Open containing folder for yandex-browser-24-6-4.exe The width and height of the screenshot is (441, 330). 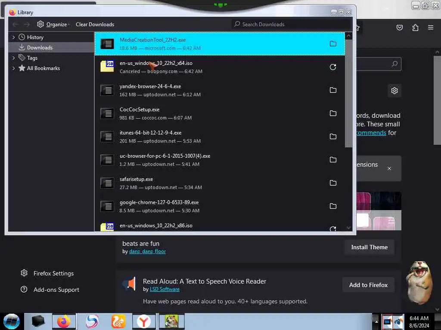click(x=333, y=90)
